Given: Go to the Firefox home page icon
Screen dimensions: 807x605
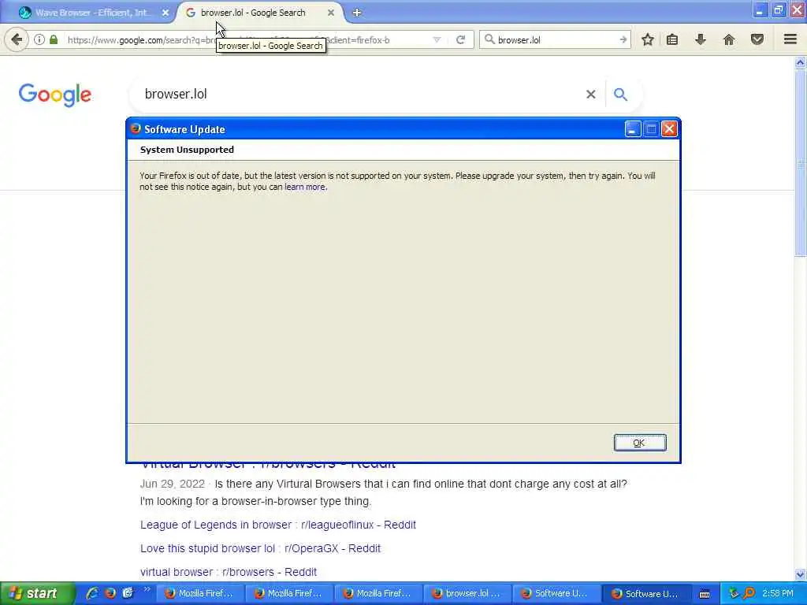Looking at the screenshot, I should point(729,39).
